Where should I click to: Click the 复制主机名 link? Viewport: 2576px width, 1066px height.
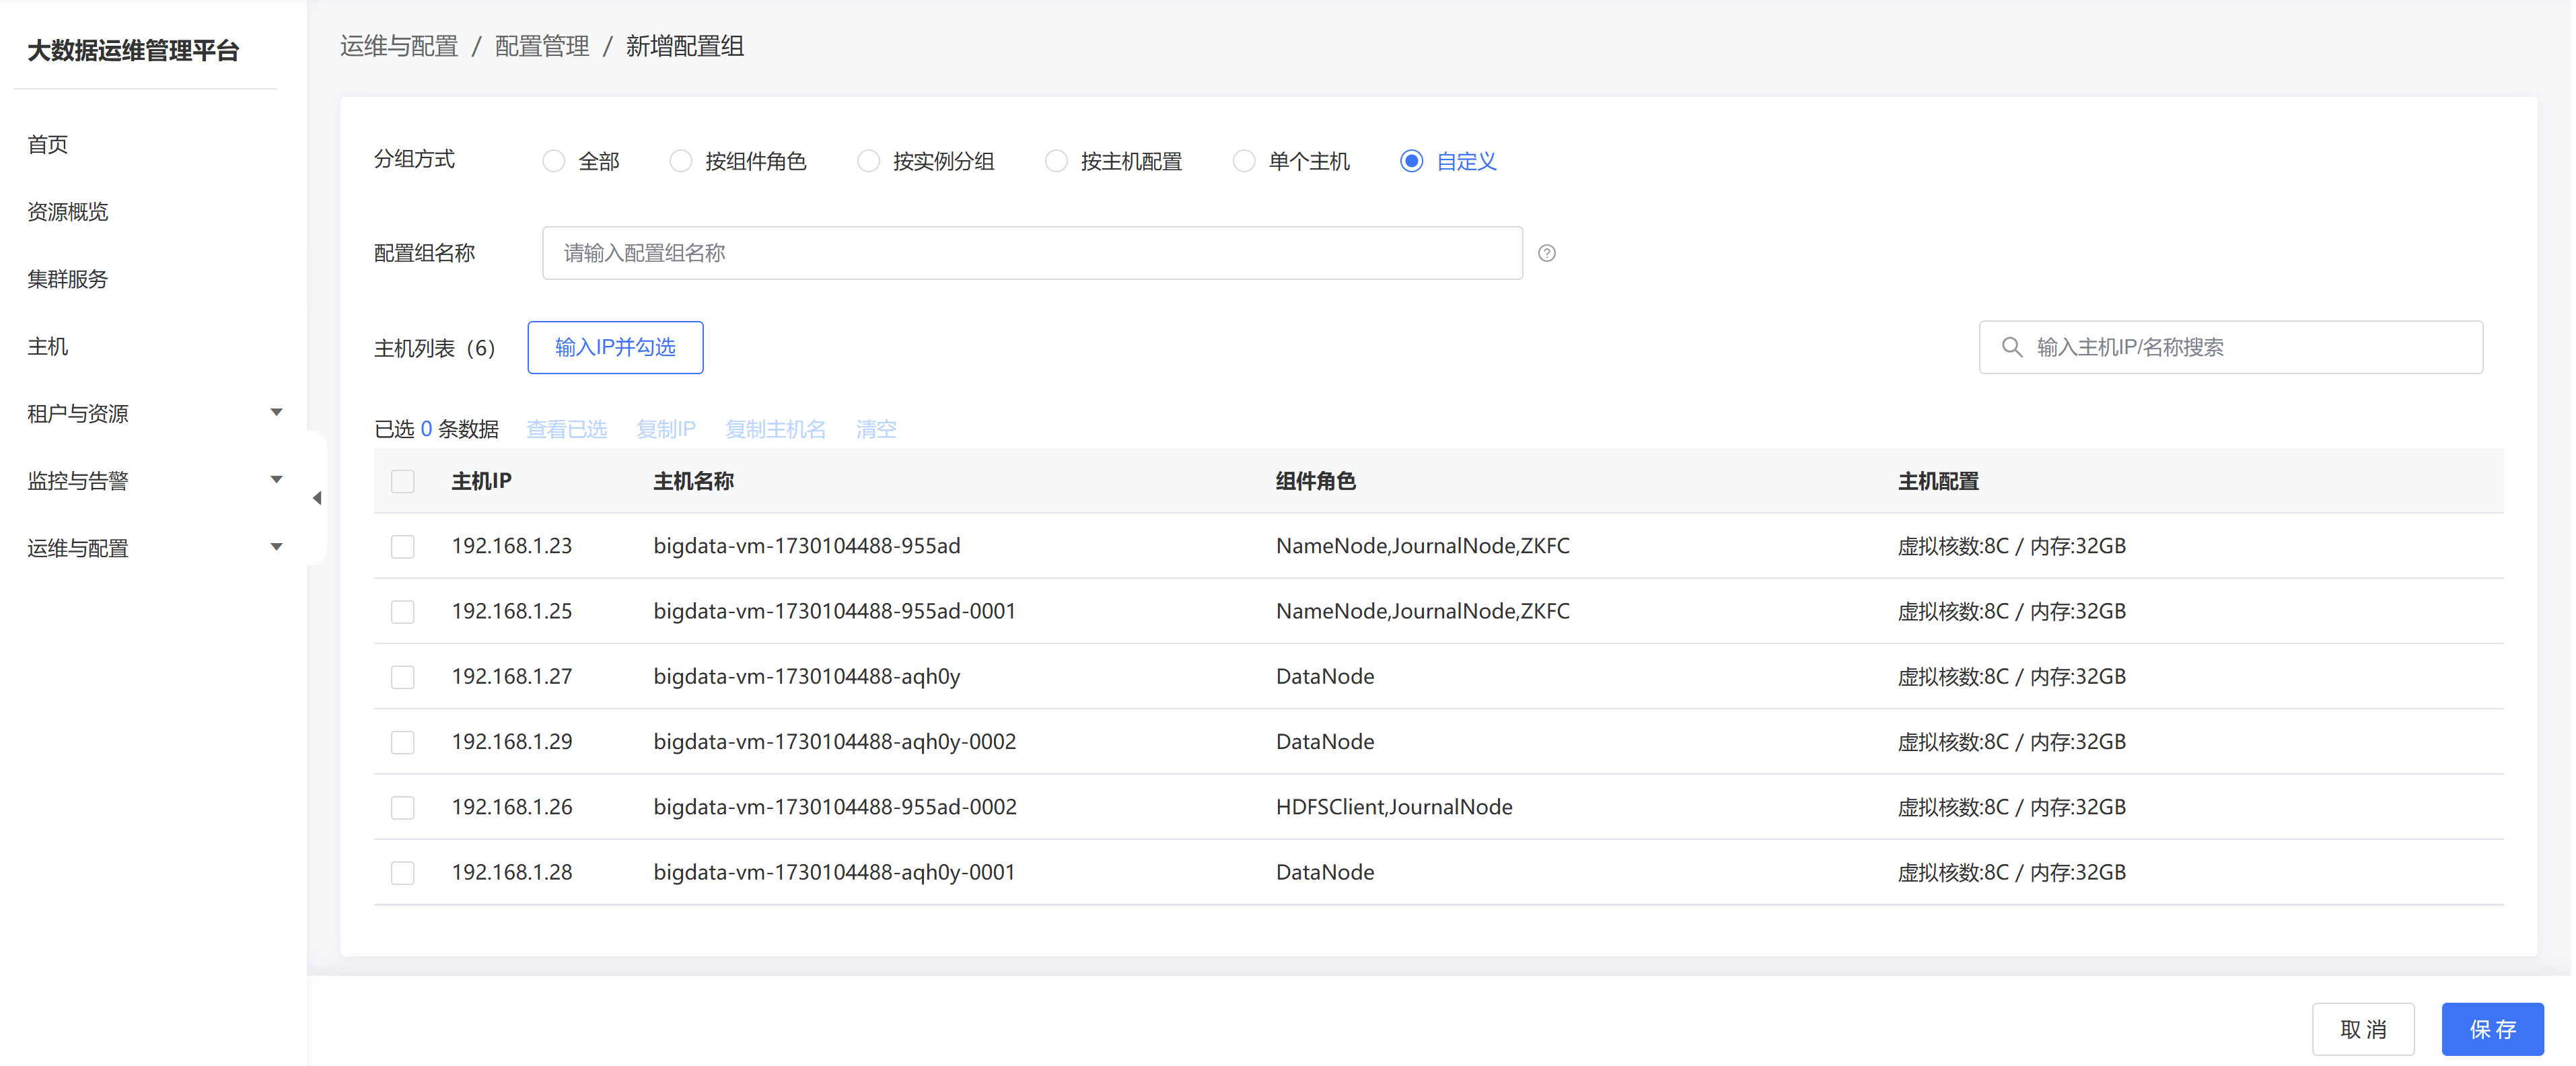pyautogui.click(x=776, y=429)
